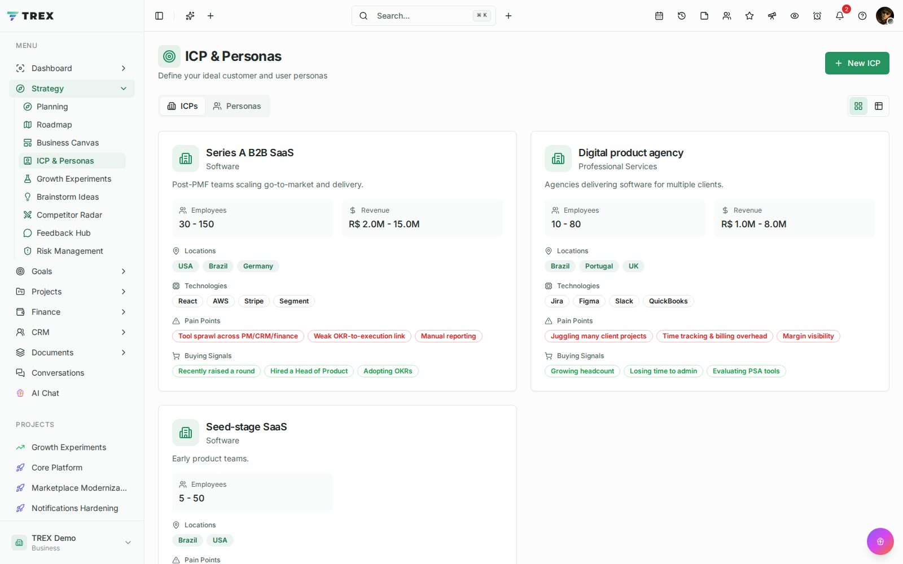The height and width of the screenshot is (564, 903).
Task: Open the TREX Demo workspace switcher
Action: click(x=72, y=543)
